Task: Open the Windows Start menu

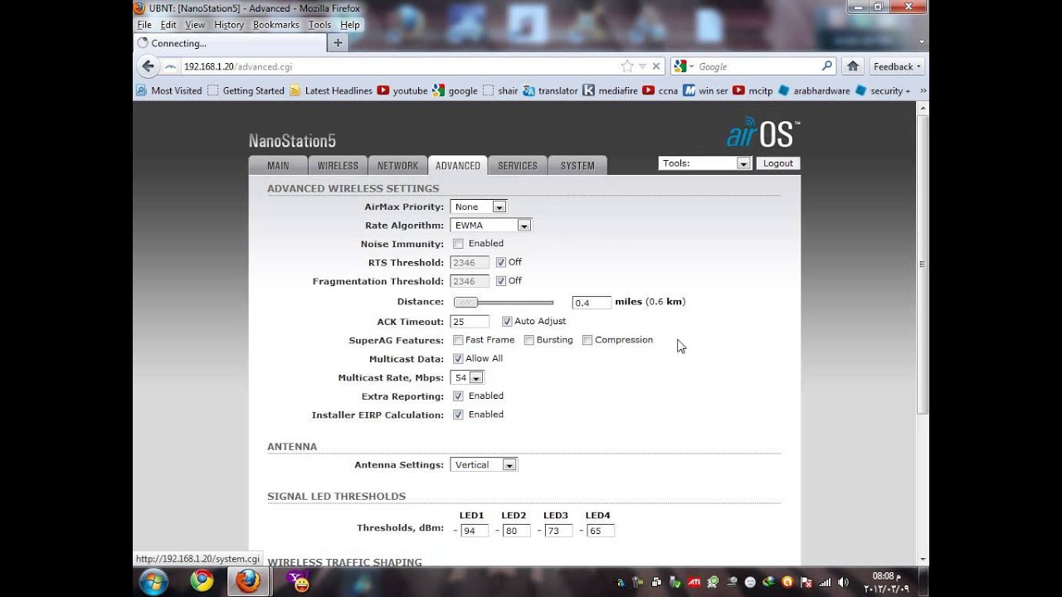Action: [153, 581]
